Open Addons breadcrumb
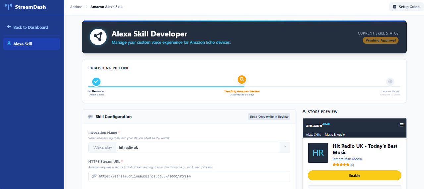Image resolution: width=424 pixels, height=189 pixels. 76,7
